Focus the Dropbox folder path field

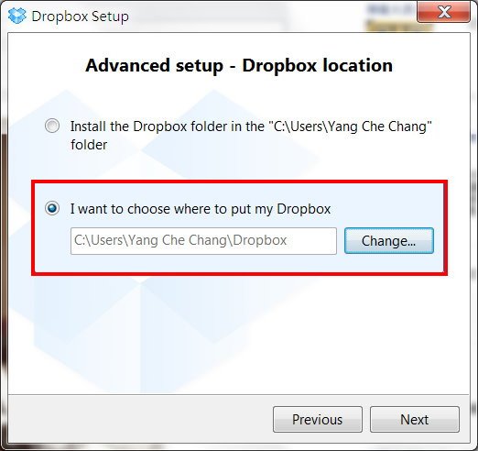(x=203, y=240)
